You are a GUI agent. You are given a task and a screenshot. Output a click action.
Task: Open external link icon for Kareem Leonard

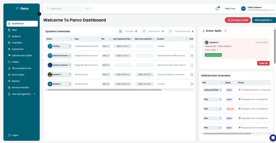(x=70, y=65)
